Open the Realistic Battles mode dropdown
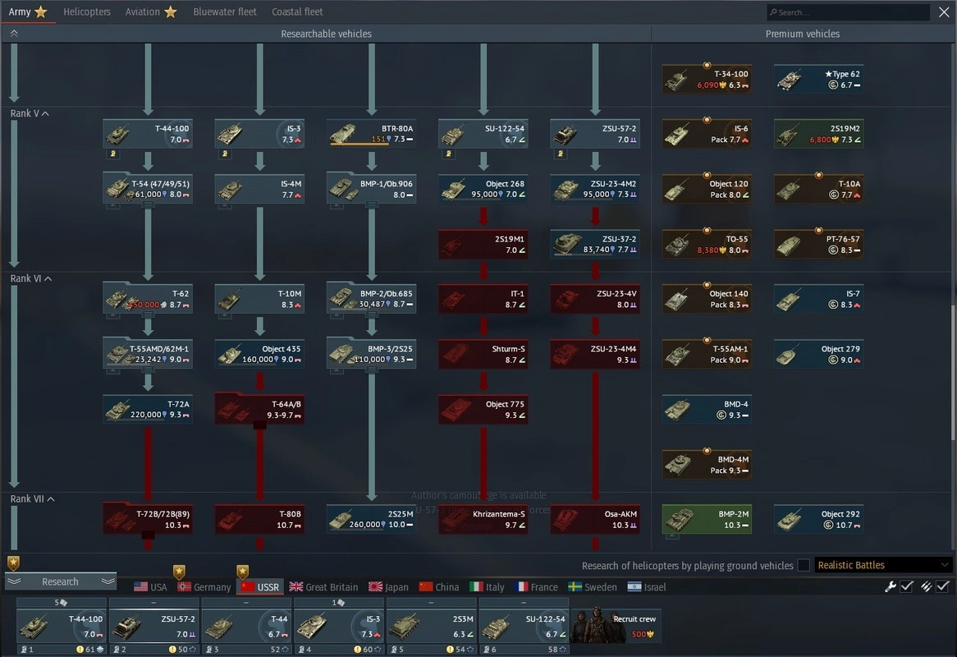 883,565
